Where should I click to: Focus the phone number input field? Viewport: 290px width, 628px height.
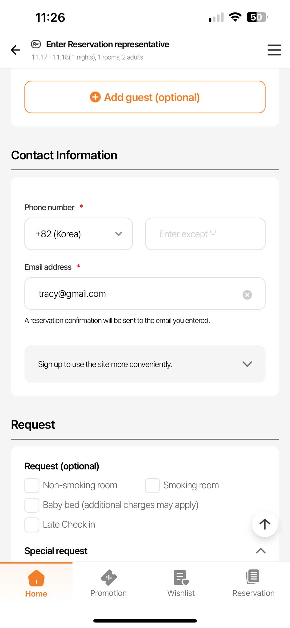tap(205, 234)
